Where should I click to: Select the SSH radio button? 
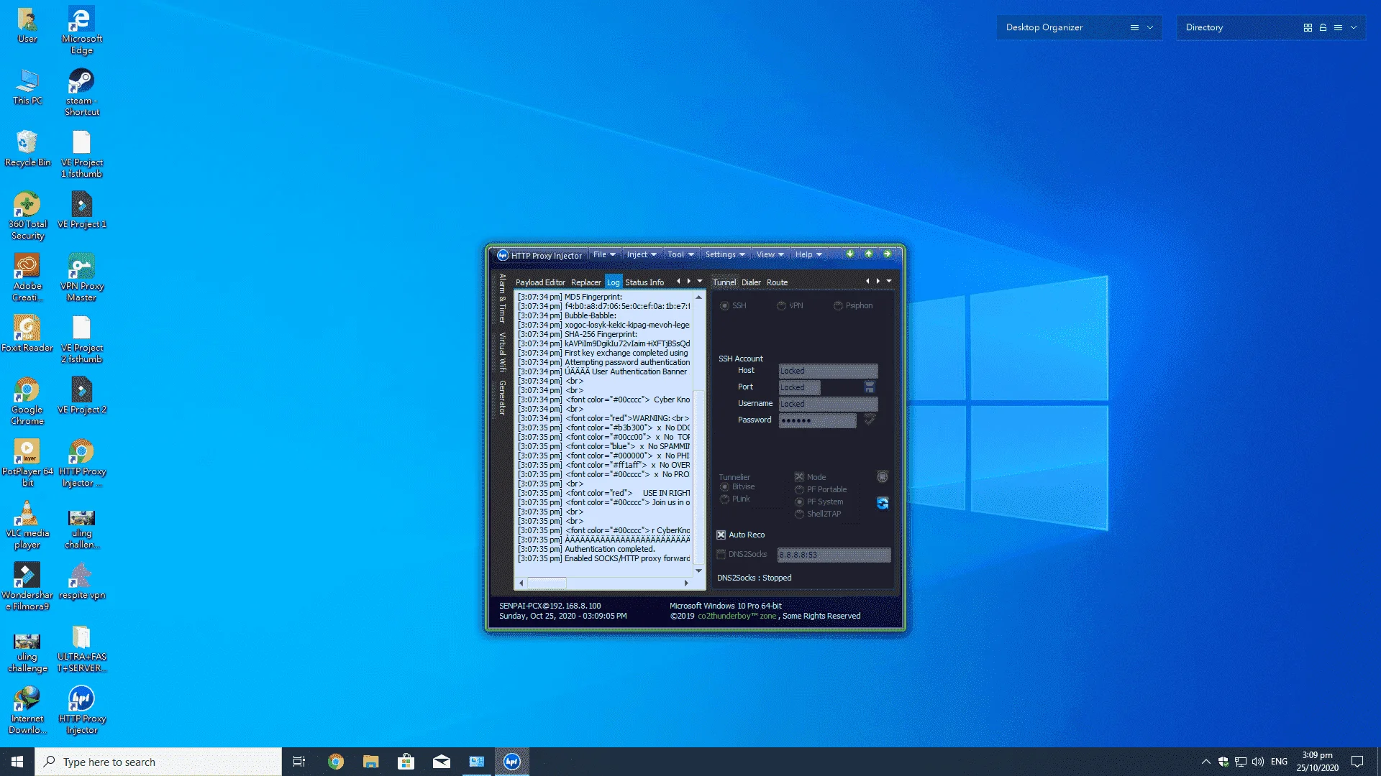724,306
